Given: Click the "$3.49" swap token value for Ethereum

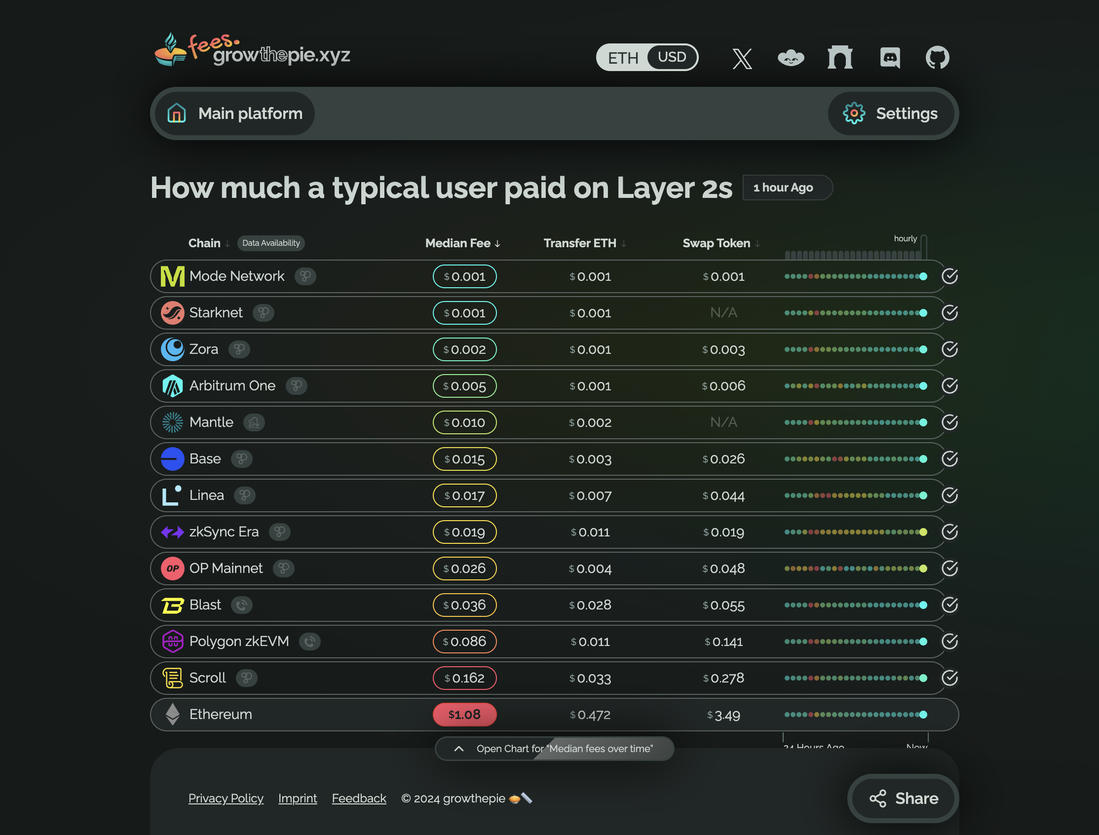Looking at the screenshot, I should click(724, 716).
